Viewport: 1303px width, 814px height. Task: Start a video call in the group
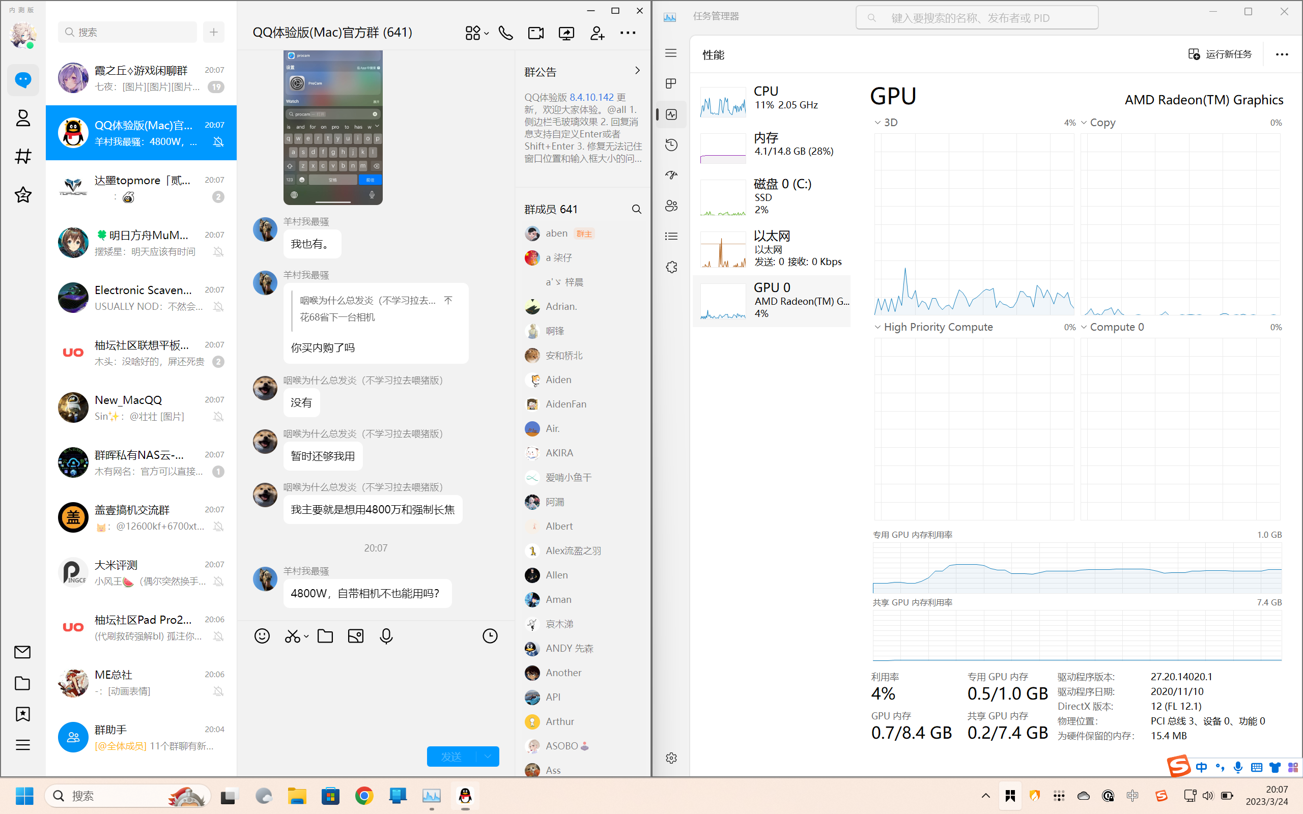click(x=535, y=33)
